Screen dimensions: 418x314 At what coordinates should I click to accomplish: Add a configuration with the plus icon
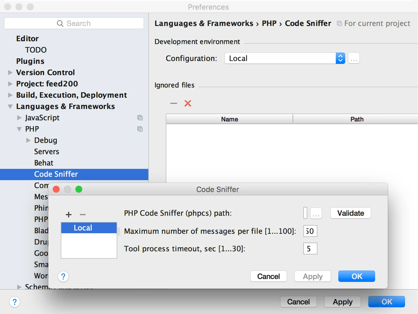click(68, 215)
